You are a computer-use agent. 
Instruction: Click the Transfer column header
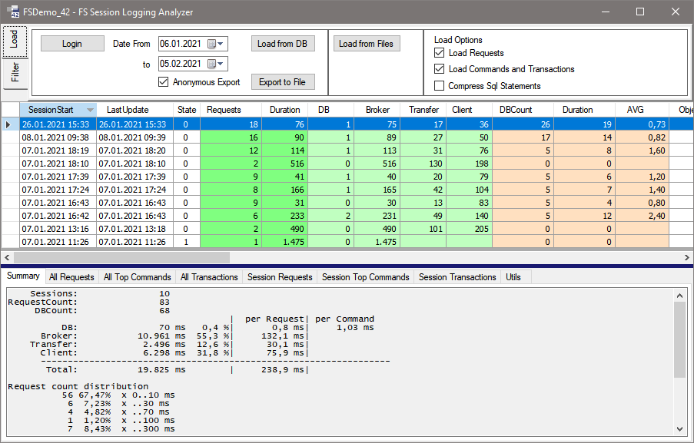[423, 110]
